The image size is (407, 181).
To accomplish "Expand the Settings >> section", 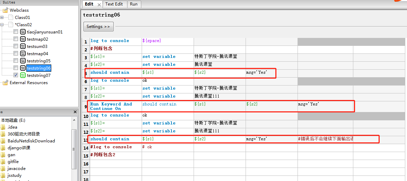I will [x=98, y=26].
